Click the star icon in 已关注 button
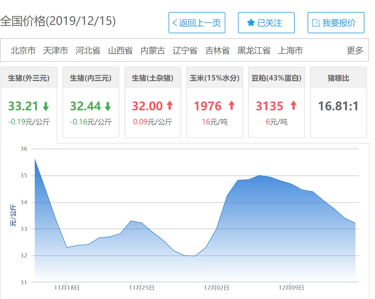The image size is (375, 299). pos(251,23)
